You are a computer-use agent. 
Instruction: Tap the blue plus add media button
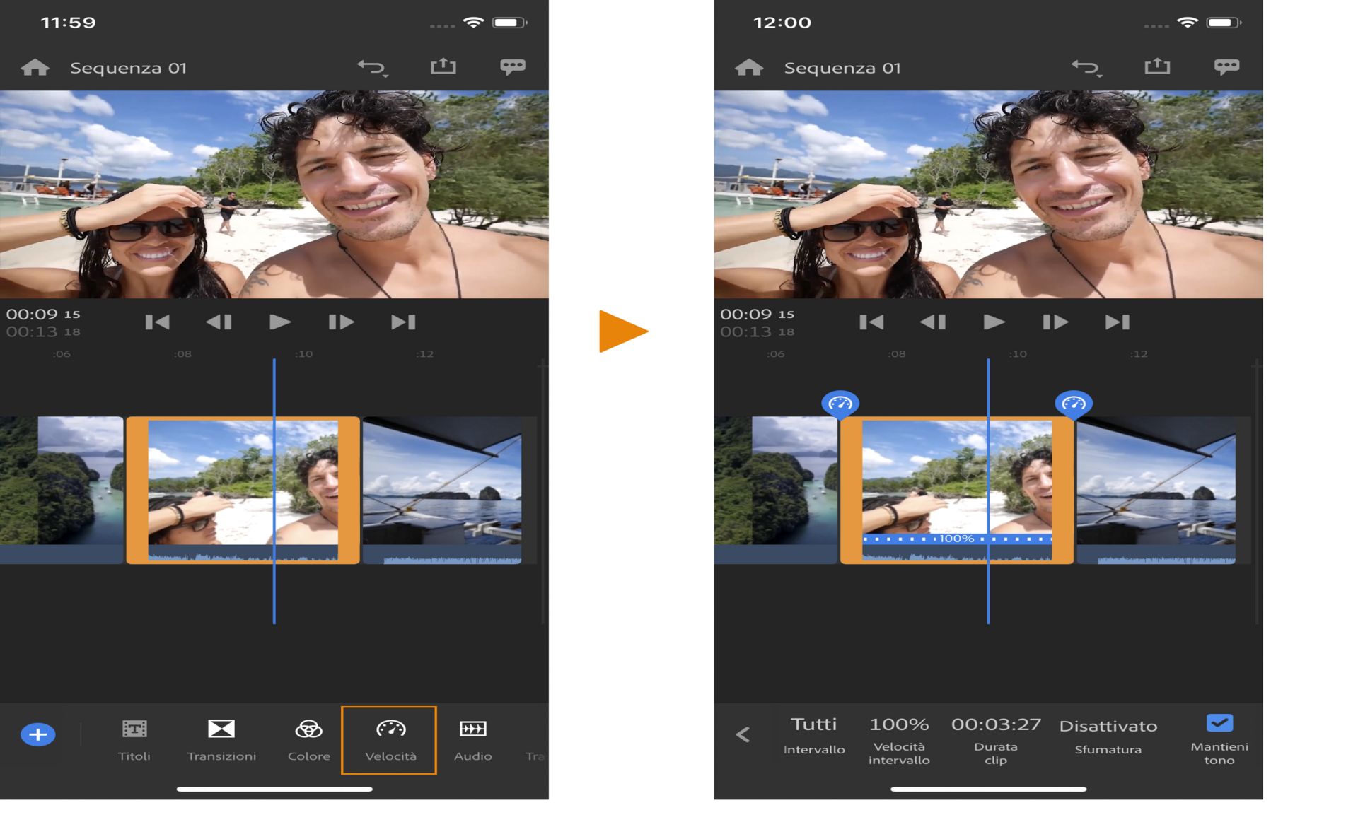point(38,734)
